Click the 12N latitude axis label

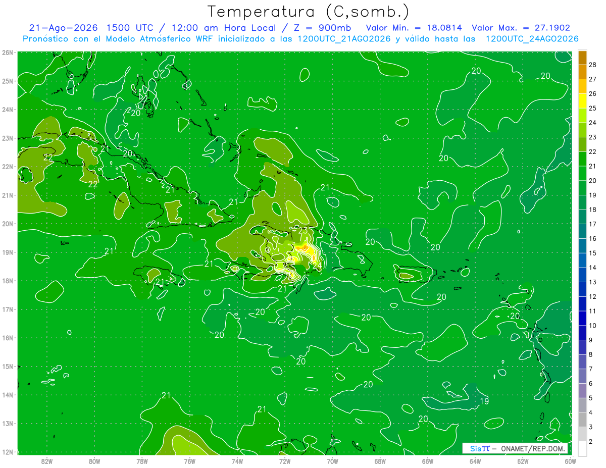click(x=8, y=451)
